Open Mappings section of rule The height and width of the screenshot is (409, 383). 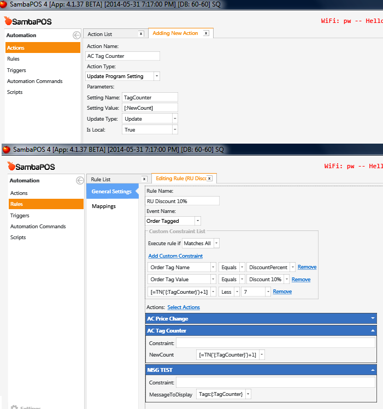(104, 206)
